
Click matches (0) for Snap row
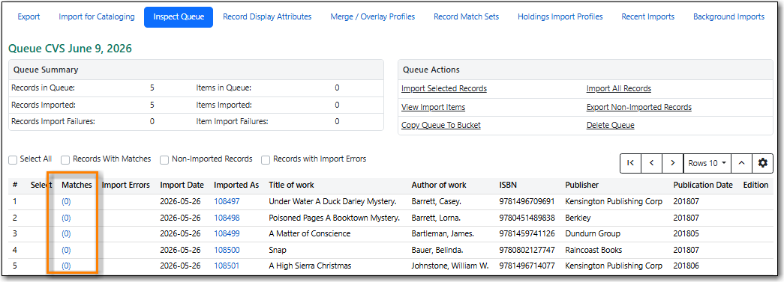point(66,250)
